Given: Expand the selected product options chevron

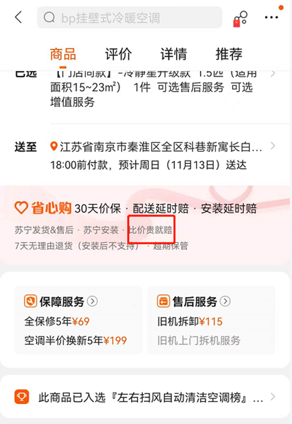Looking at the screenshot, I should point(273,73).
